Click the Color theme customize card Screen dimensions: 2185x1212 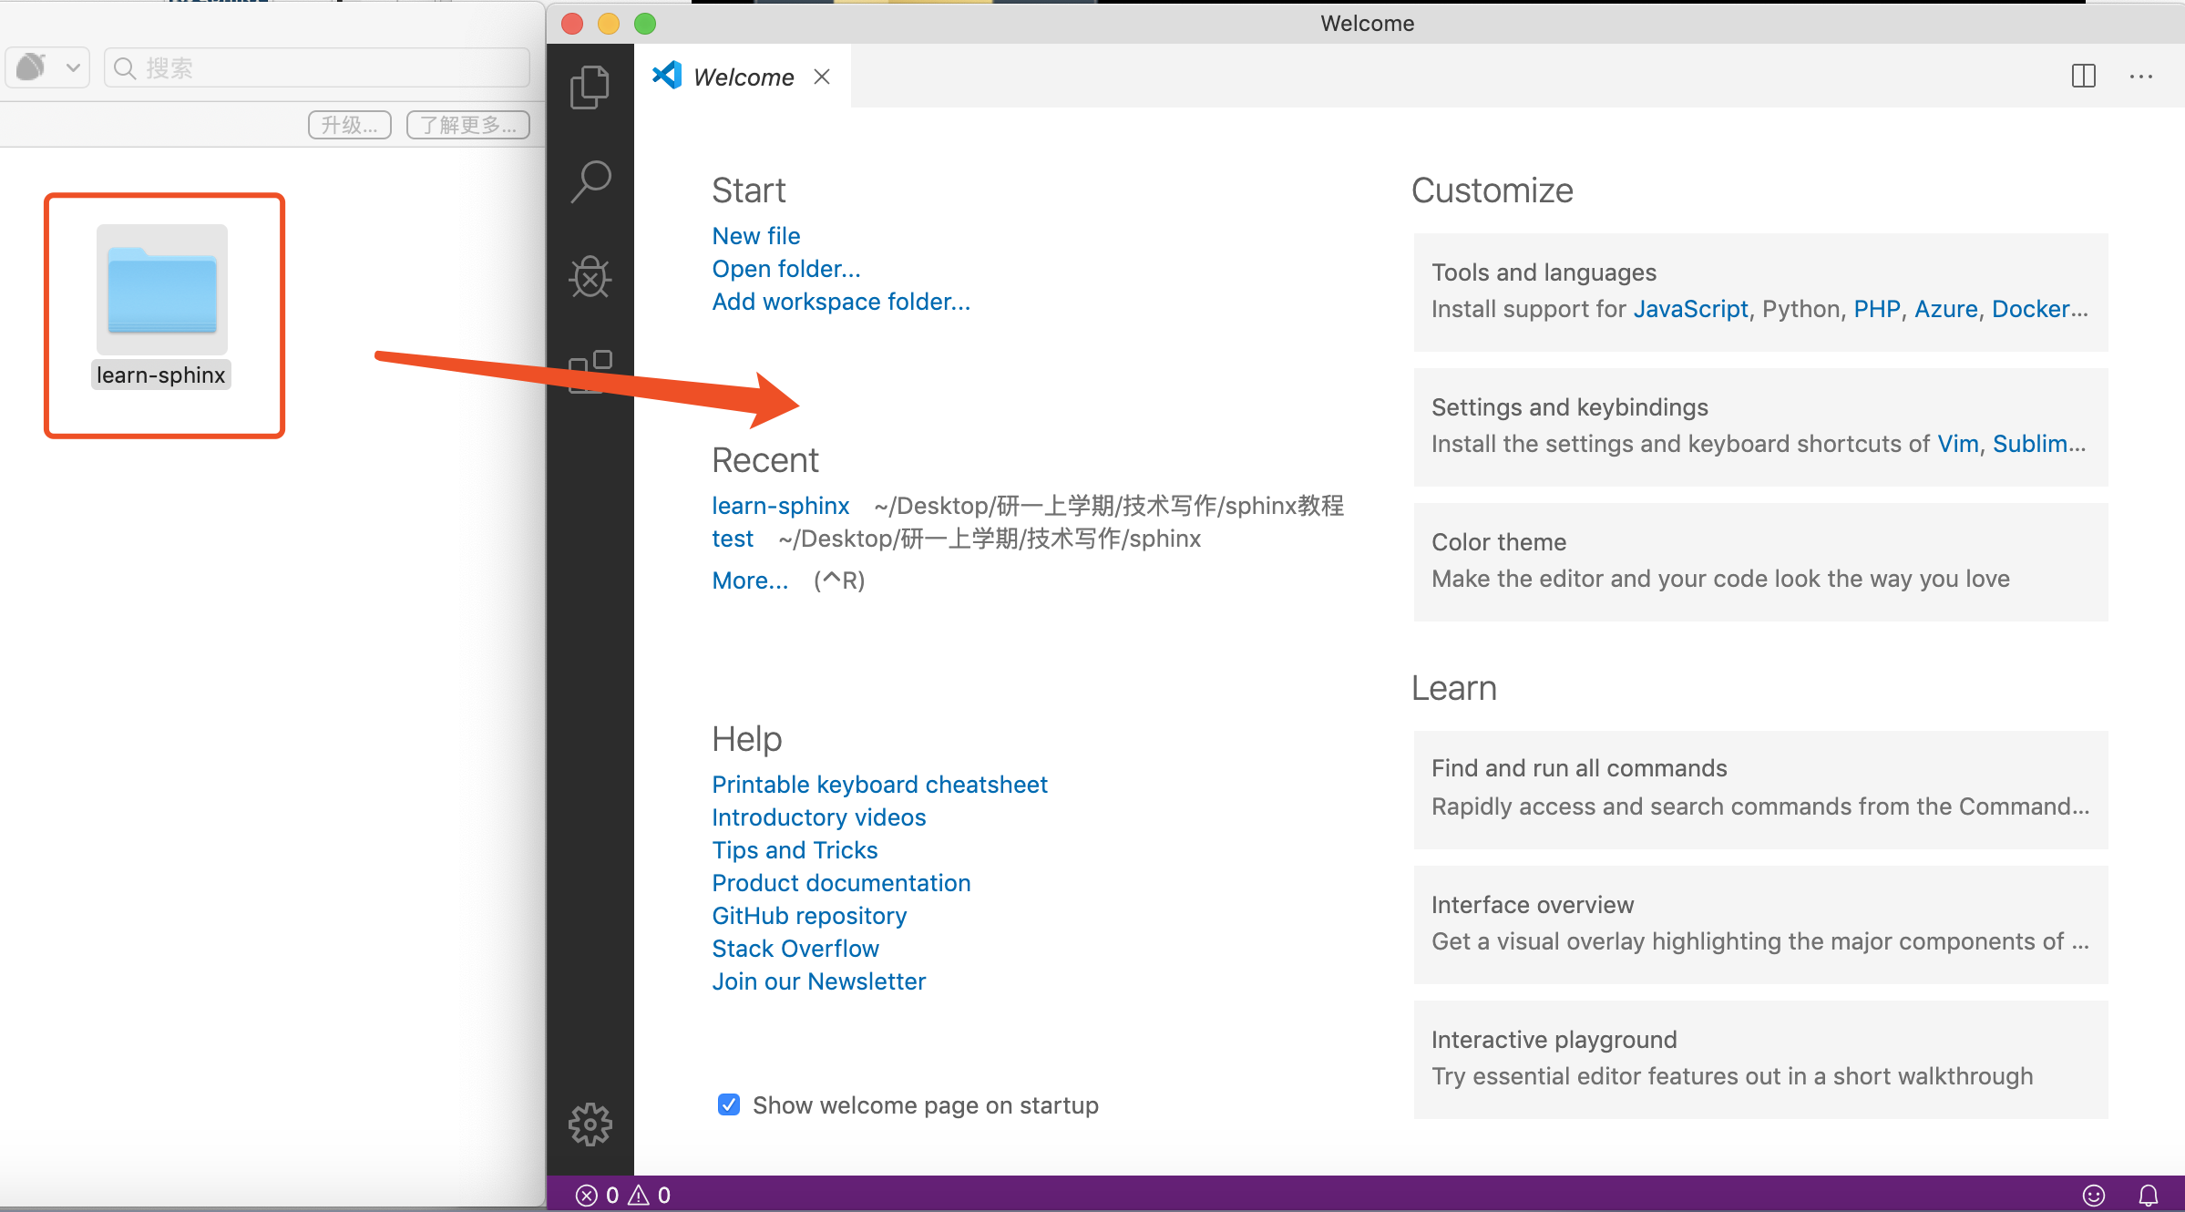pyautogui.click(x=1759, y=561)
